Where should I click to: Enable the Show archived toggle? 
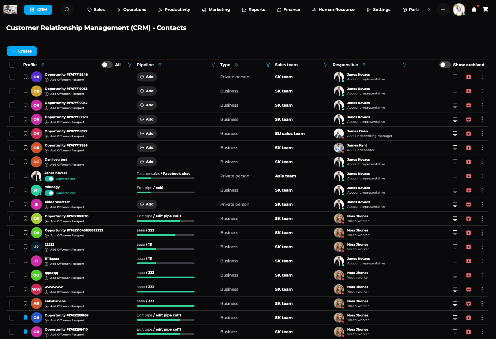tap(445, 65)
